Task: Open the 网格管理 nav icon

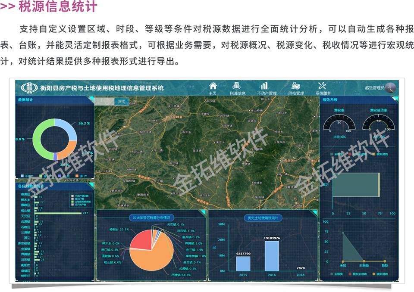Action: 296,86
